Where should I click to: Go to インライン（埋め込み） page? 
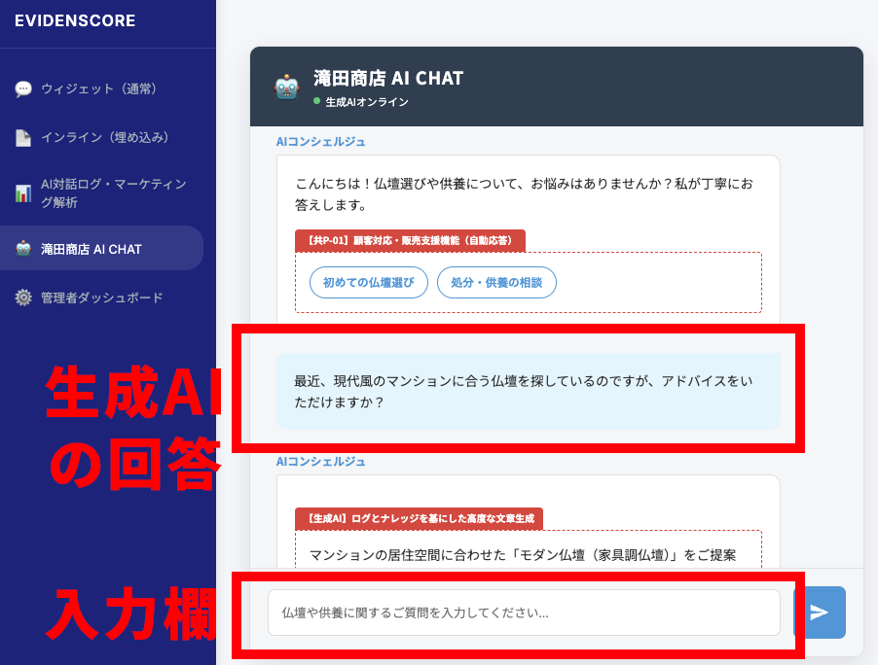105,138
